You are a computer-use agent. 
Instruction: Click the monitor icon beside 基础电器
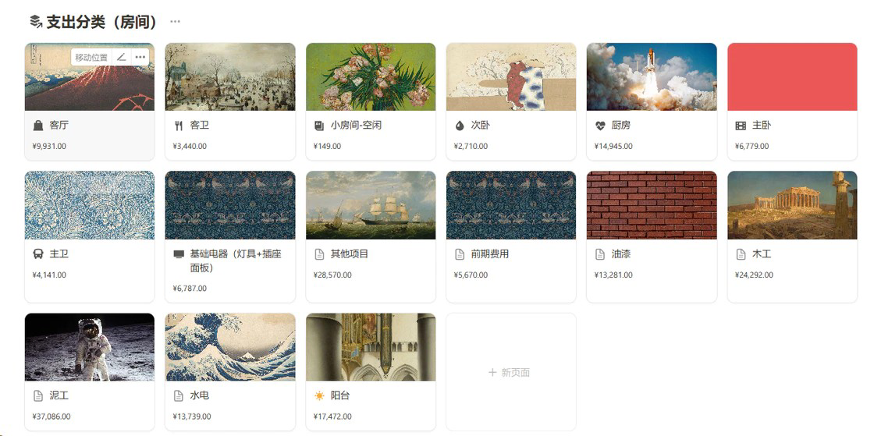[x=179, y=254]
